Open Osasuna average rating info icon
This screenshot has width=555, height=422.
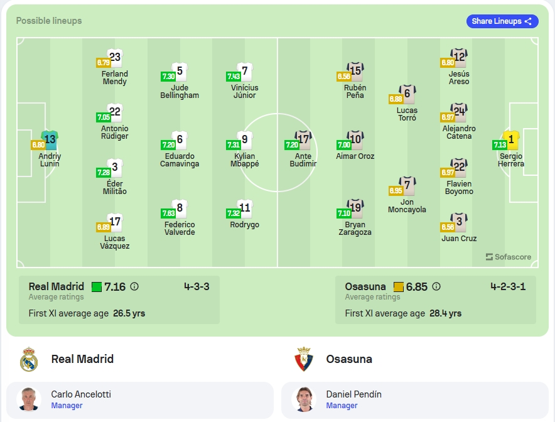[x=436, y=286]
